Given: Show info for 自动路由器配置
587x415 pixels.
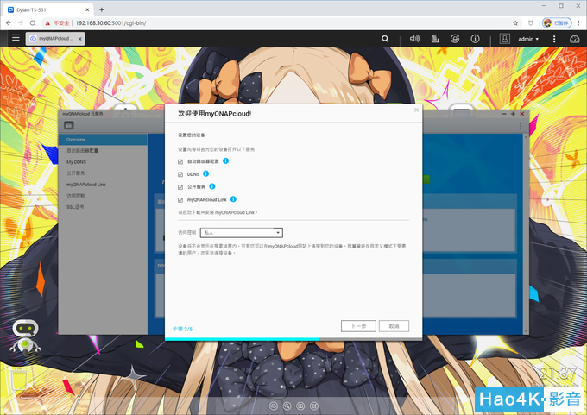Looking at the screenshot, I should 225,161.
